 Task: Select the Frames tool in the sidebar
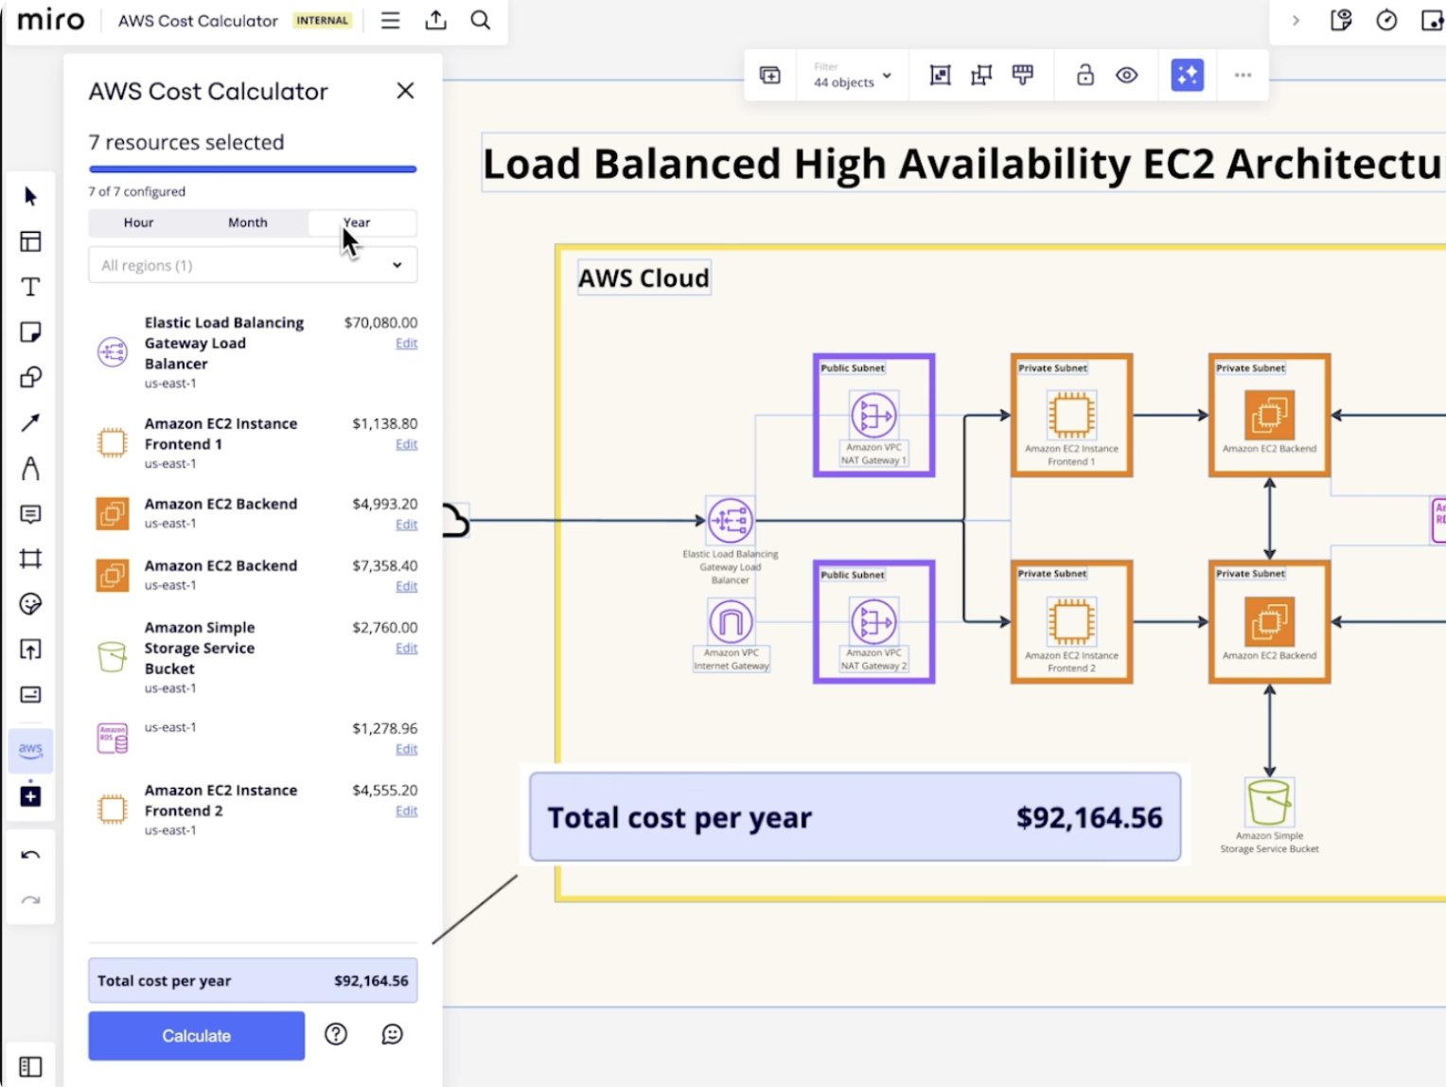[29, 560]
